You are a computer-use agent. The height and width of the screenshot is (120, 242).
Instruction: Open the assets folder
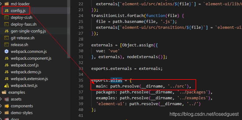pos(16,99)
